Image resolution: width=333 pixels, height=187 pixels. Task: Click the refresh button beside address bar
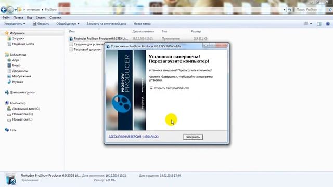tap(290, 10)
